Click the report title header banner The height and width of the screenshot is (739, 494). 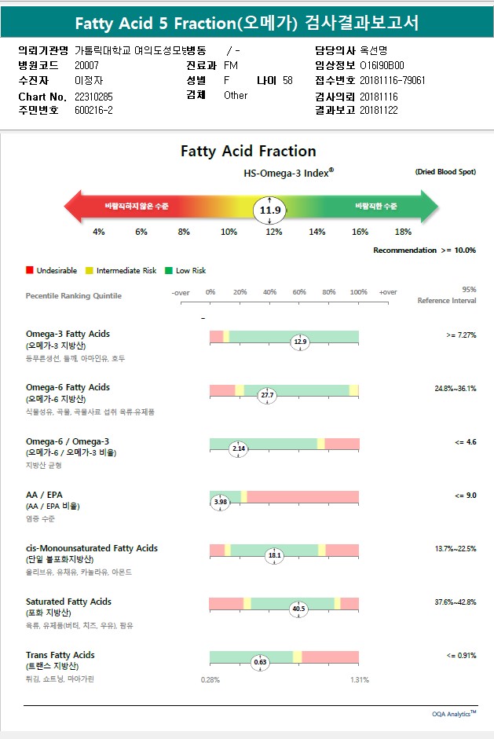point(247,23)
